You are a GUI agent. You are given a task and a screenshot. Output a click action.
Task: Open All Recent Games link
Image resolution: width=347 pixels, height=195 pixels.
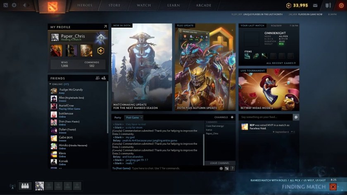coord(281,63)
